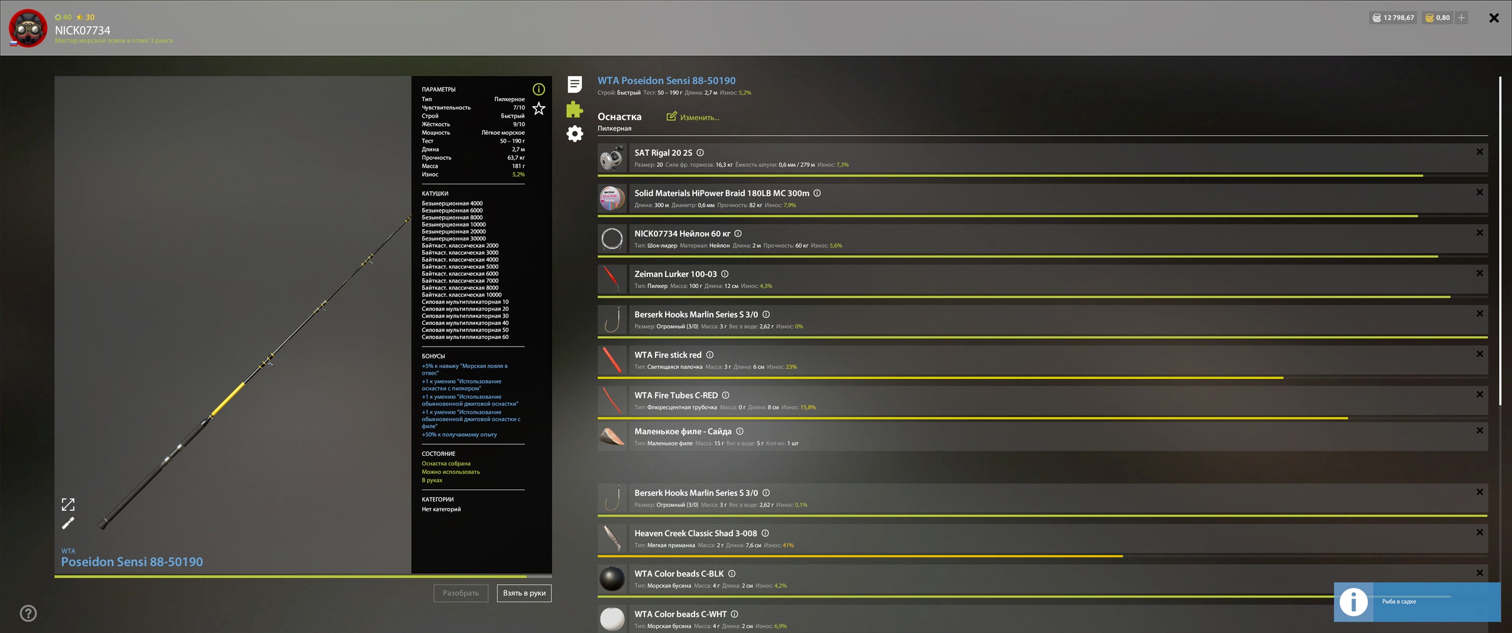Screen dimensions: 1512x633
Task: Click the player avatar icon
Action: (28, 28)
